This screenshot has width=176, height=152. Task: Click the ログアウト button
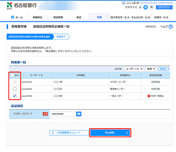pyautogui.click(x=164, y=7)
